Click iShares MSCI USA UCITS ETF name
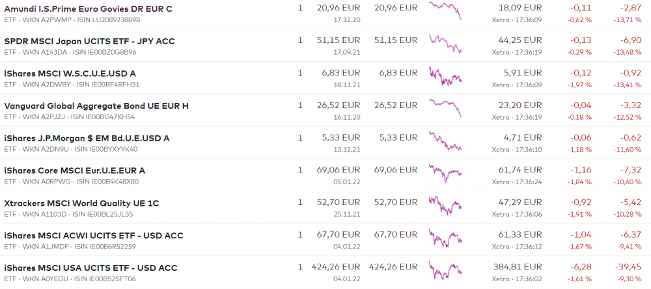Screen dimensions: 651x289 90,268
